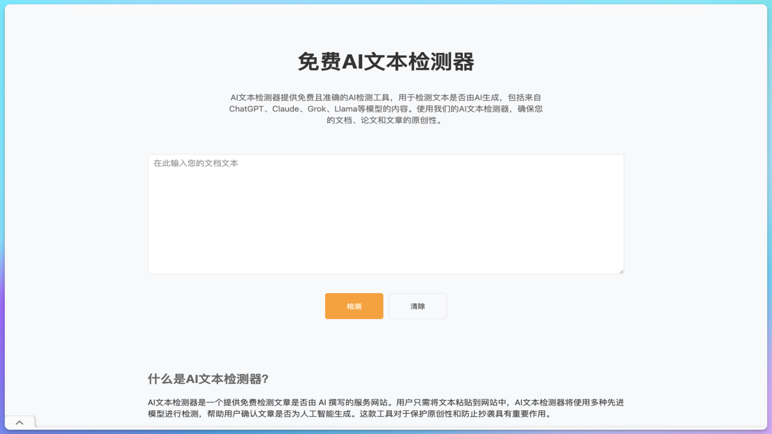Click the 清除 (Clear) button
772x434 pixels.
click(417, 306)
